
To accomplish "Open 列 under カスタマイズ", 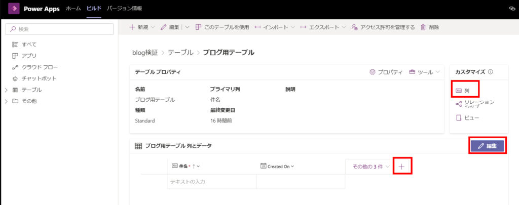I will [466, 91].
